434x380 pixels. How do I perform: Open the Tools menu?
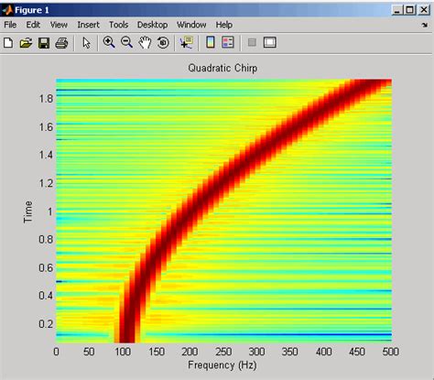click(x=119, y=25)
